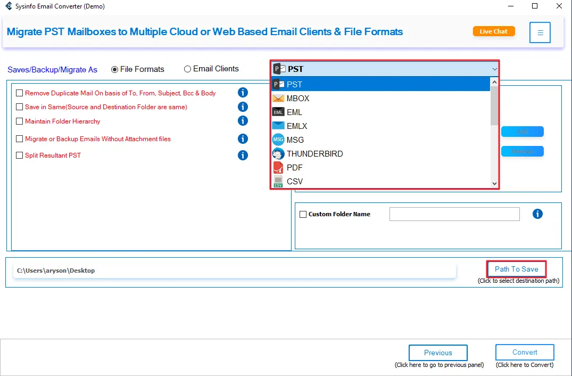Click the Custom Folder Name text field

pos(454,214)
